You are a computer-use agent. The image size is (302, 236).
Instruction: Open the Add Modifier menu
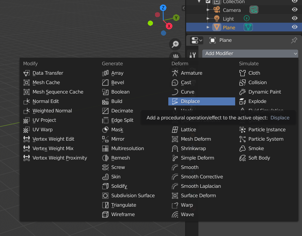[x=250, y=53]
